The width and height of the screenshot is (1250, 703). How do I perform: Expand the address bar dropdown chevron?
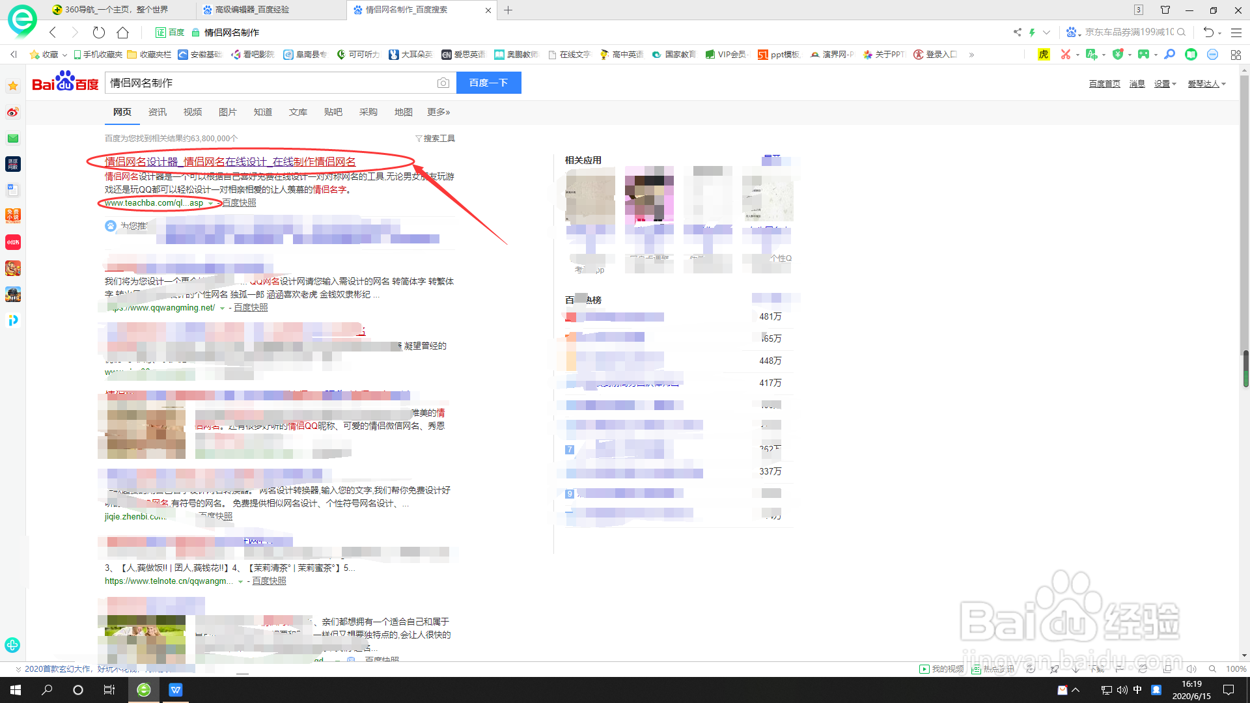click(x=1046, y=32)
